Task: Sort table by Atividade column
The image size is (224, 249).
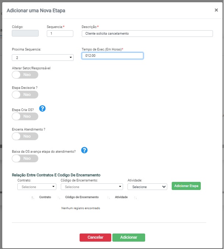Action: coord(121,198)
